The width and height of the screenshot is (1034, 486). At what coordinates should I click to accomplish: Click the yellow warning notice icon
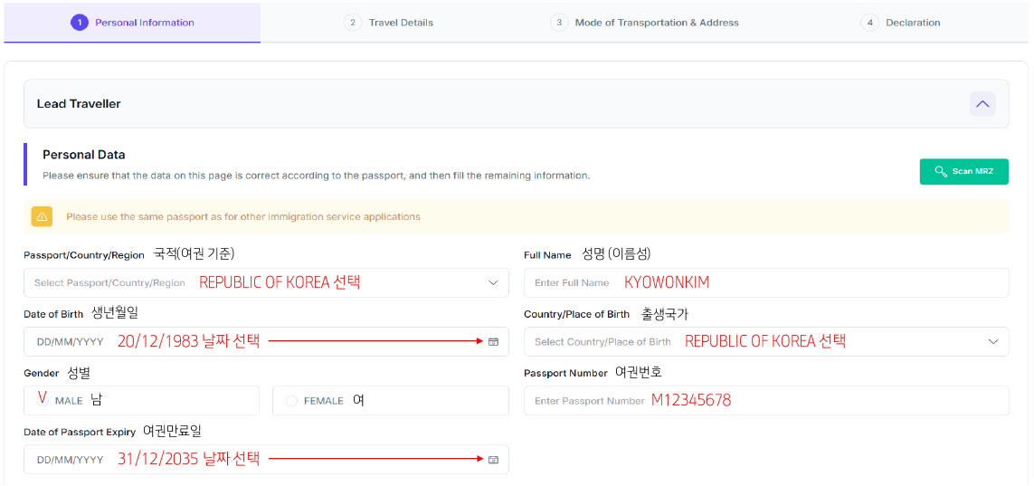(x=42, y=217)
